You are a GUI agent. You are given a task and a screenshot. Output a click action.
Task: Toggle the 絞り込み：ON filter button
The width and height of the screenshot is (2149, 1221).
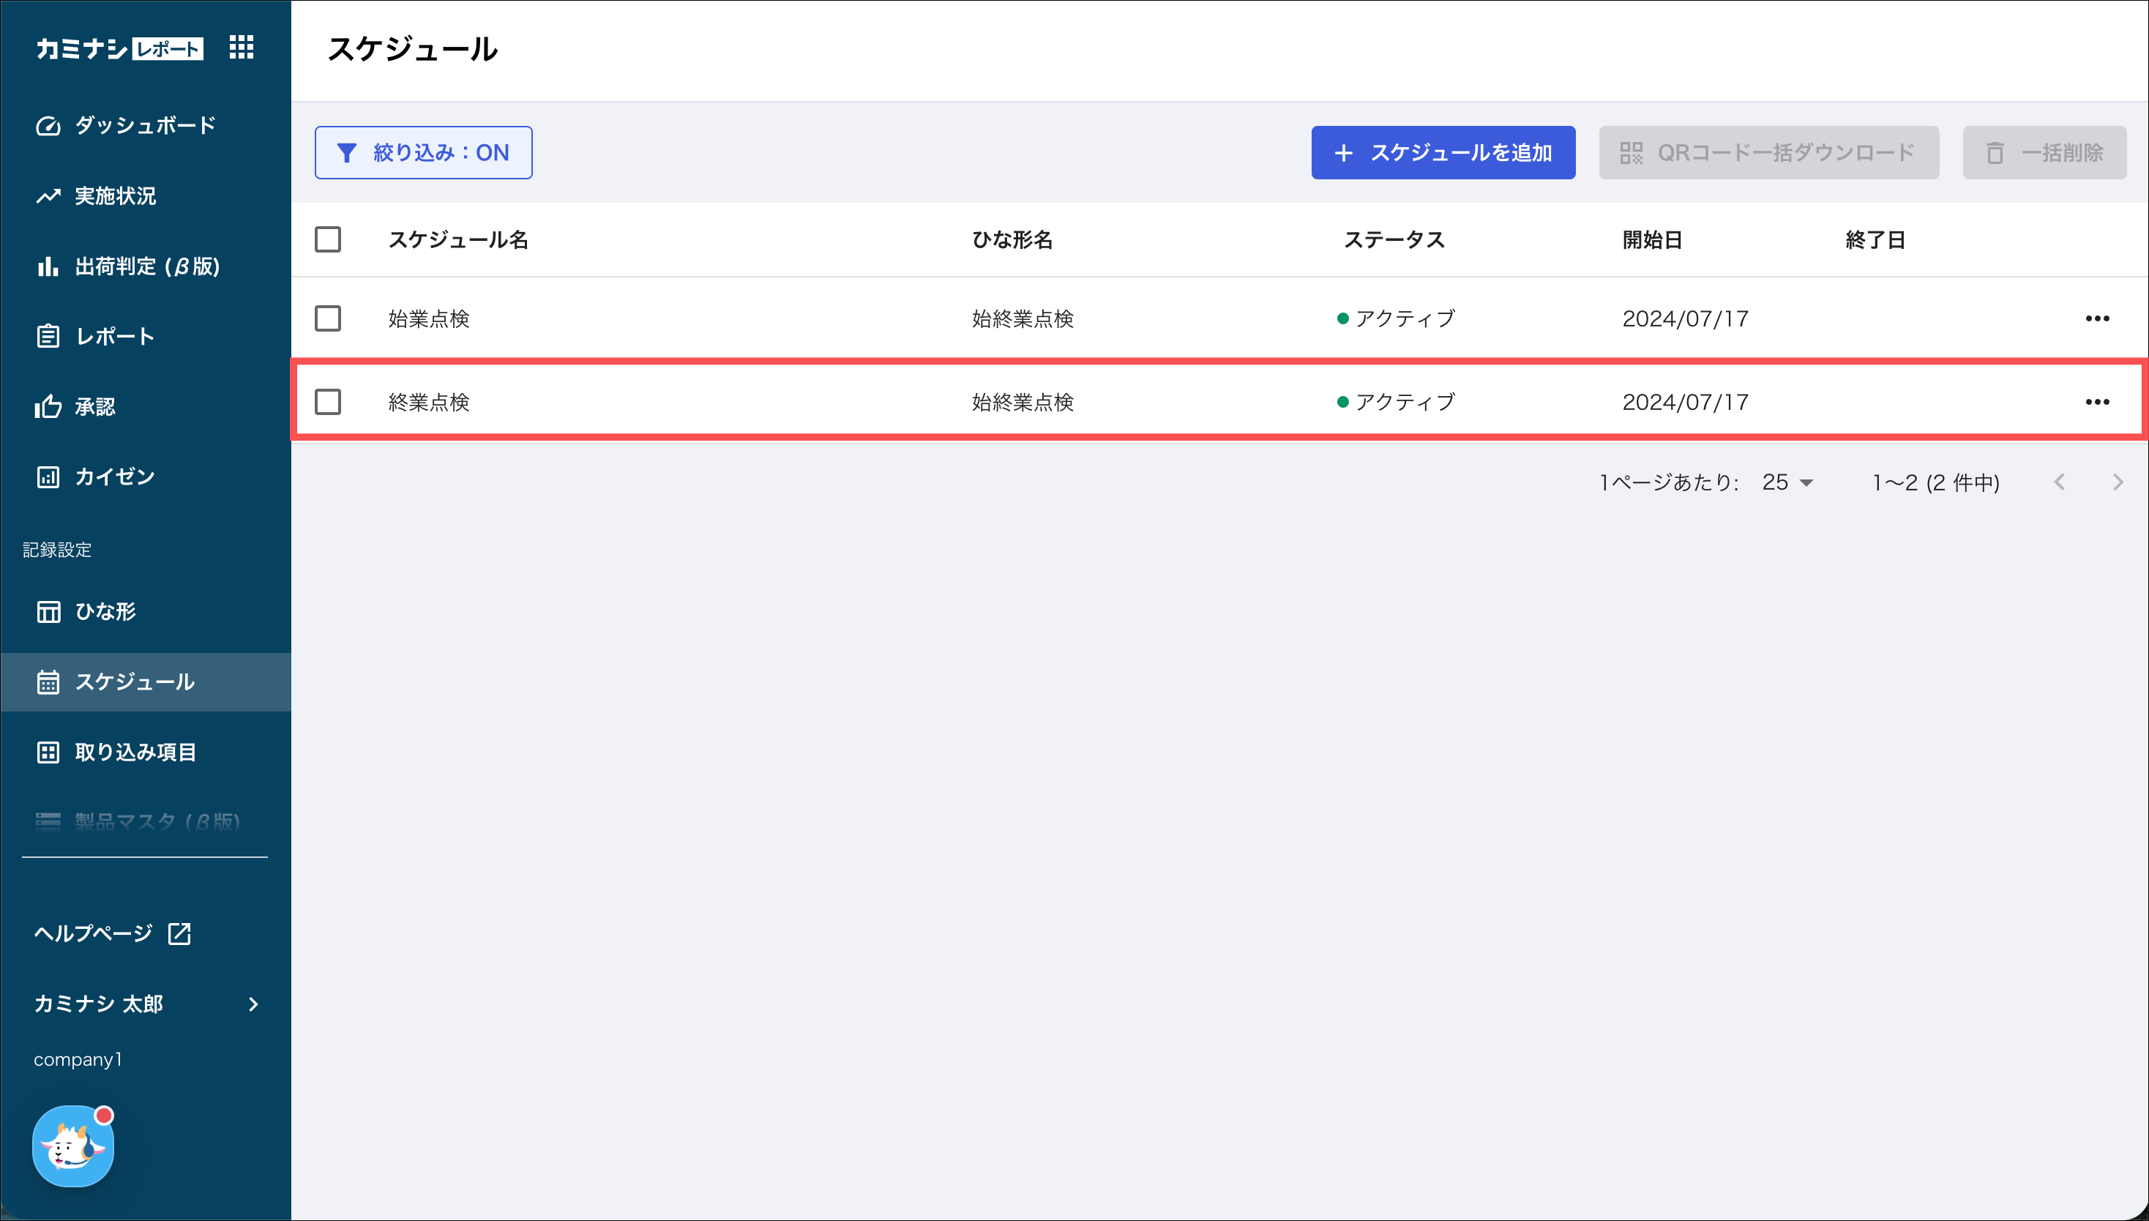pyautogui.click(x=423, y=152)
